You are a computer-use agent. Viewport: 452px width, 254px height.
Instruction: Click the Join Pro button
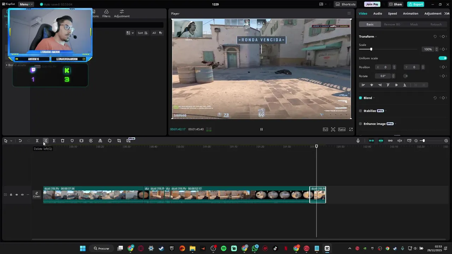pyautogui.click(x=372, y=4)
